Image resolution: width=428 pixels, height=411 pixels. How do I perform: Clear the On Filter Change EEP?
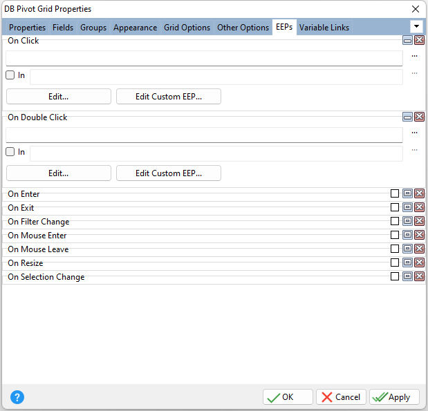click(x=420, y=221)
